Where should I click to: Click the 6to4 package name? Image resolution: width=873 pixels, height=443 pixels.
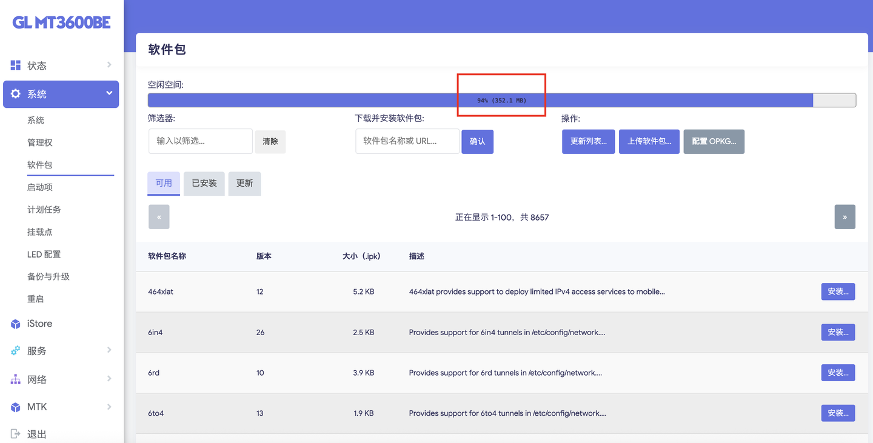pos(156,413)
